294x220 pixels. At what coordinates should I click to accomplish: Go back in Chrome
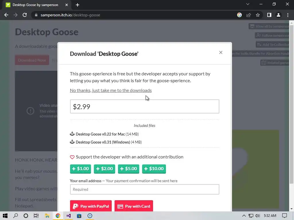[x=6, y=15]
